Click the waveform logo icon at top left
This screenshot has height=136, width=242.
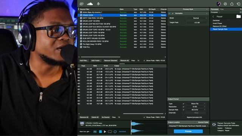pyautogui.click(x=82, y=4)
